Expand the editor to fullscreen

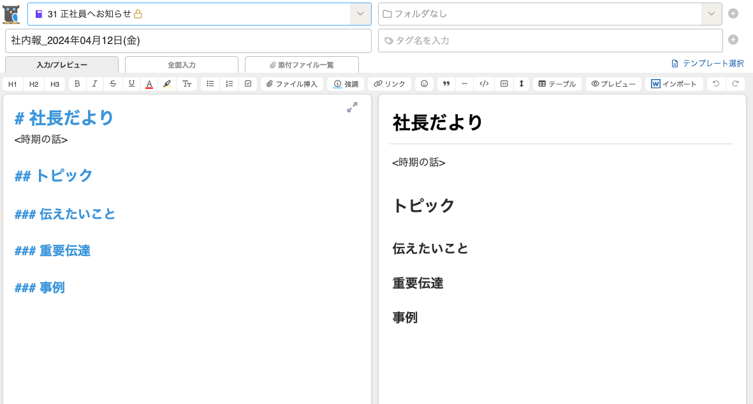point(352,107)
